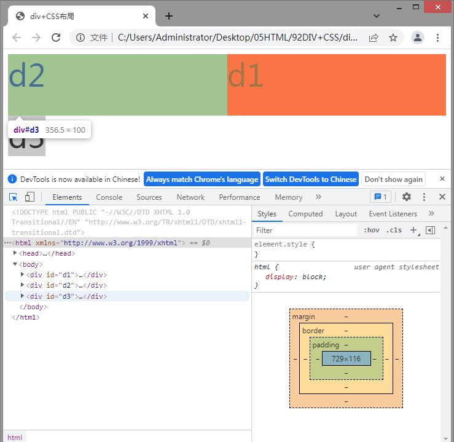Bookmark this page with the star icon
This screenshot has height=442, width=454.
tap(393, 37)
